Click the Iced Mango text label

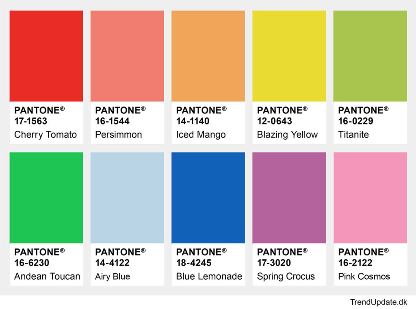click(201, 135)
